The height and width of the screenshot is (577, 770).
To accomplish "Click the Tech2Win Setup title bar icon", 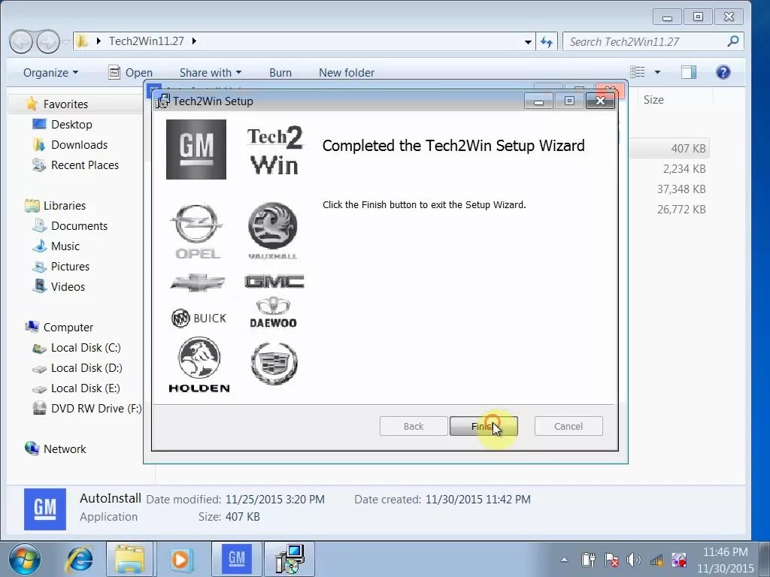I will click(162, 101).
